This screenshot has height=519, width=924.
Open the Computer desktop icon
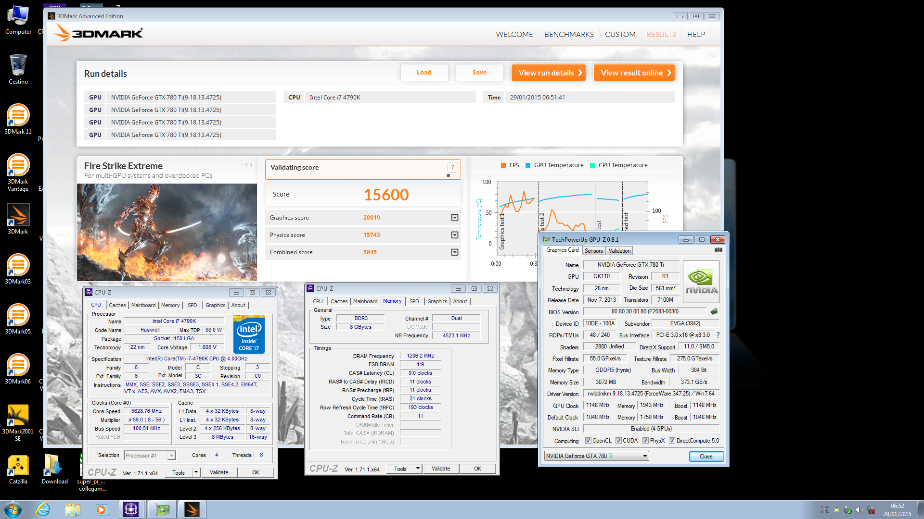click(x=18, y=20)
